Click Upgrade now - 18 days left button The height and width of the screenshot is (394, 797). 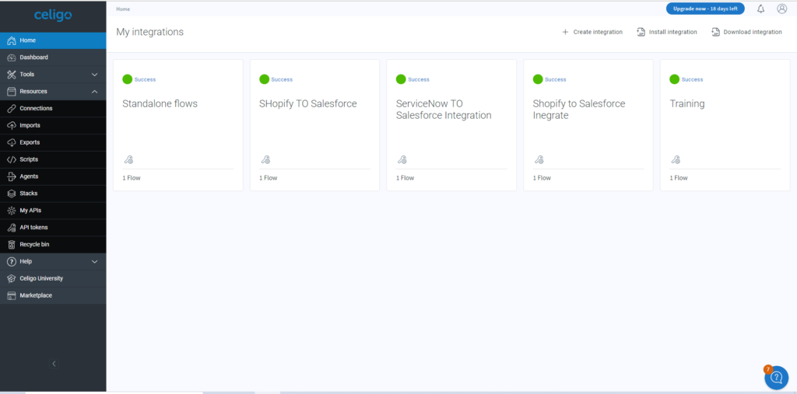tap(705, 9)
